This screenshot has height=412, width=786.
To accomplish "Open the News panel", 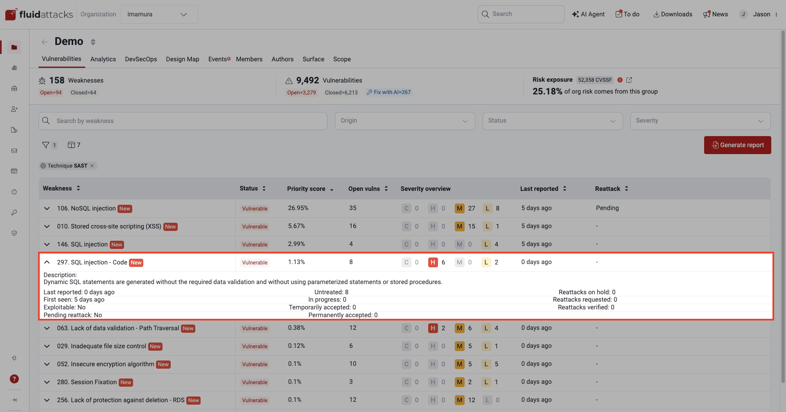I will pyautogui.click(x=716, y=14).
